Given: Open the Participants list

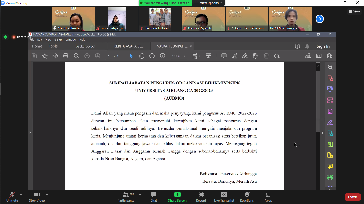Looking at the screenshot, I should click(126, 197).
